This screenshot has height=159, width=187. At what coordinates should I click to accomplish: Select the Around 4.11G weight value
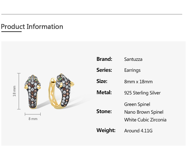(138, 131)
